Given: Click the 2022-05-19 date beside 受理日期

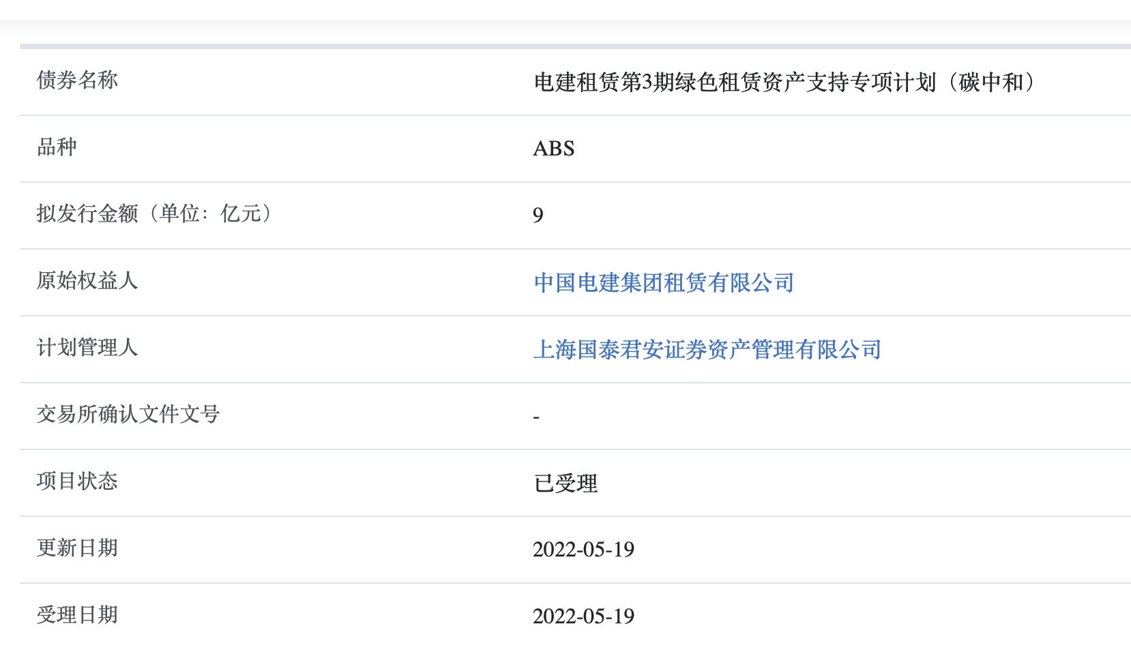Looking at the screenshot, I should point(584,617).
